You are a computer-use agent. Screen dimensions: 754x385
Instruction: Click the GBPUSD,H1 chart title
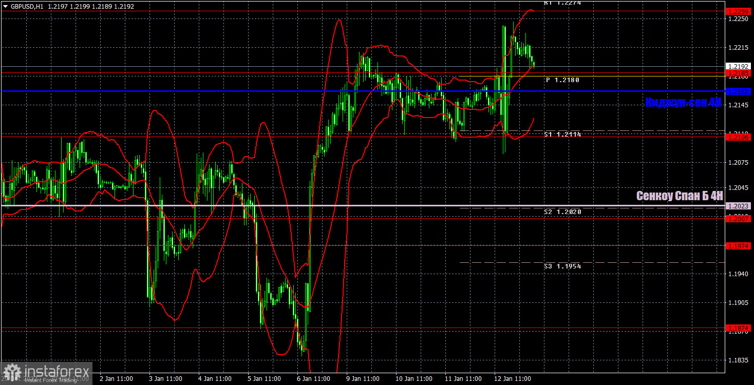pos(26,7)
